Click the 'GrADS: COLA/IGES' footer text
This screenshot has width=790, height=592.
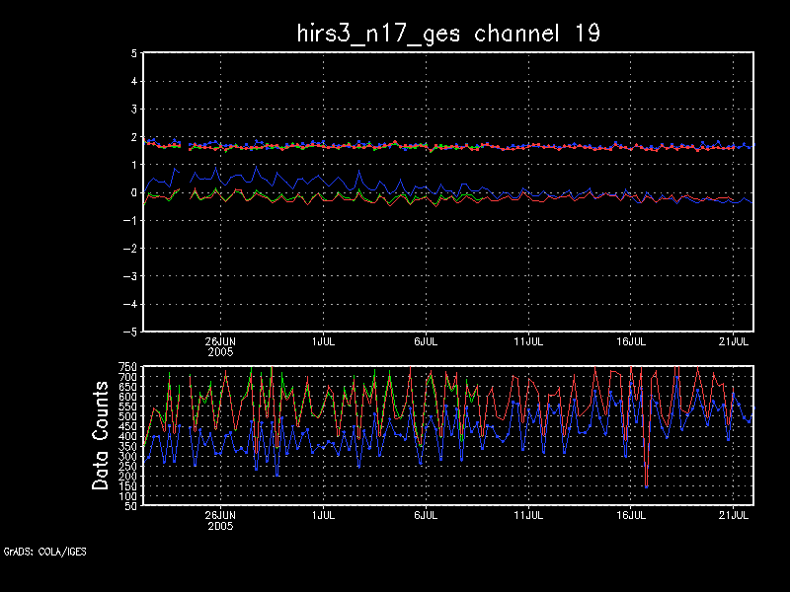tap(44, 552)
